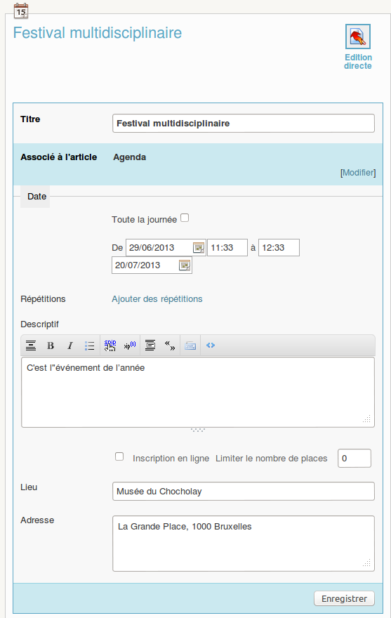This screenshot has width=391, height=618.
Task: Click the Limiter le nombre de places field
Action: (354, 459)
